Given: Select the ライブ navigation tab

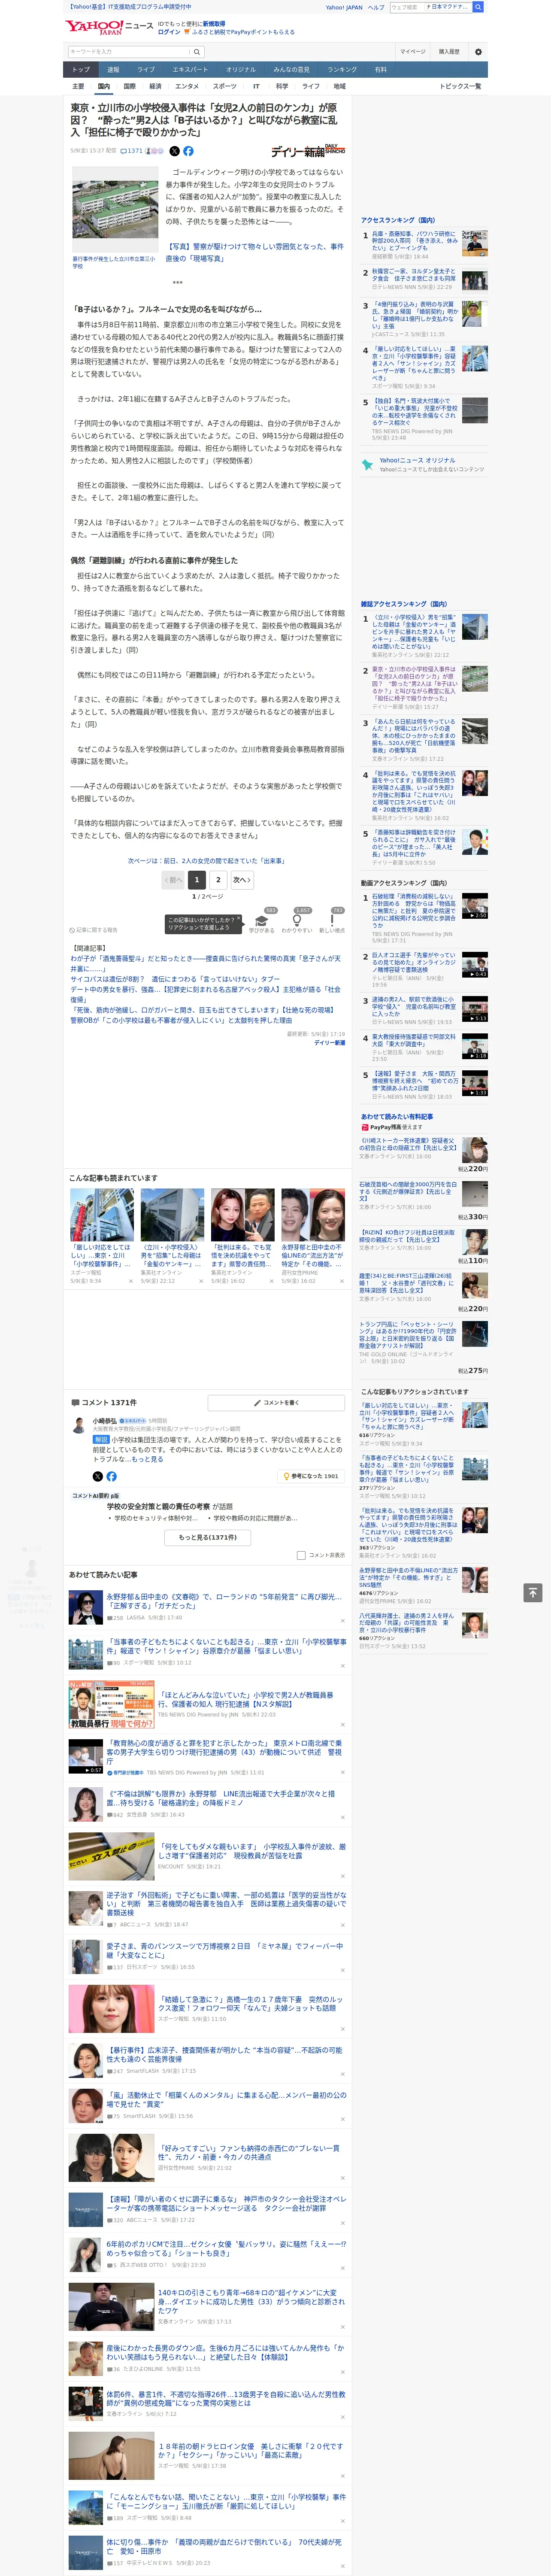Looking at the screenshot, I should (x=146, y=70).
